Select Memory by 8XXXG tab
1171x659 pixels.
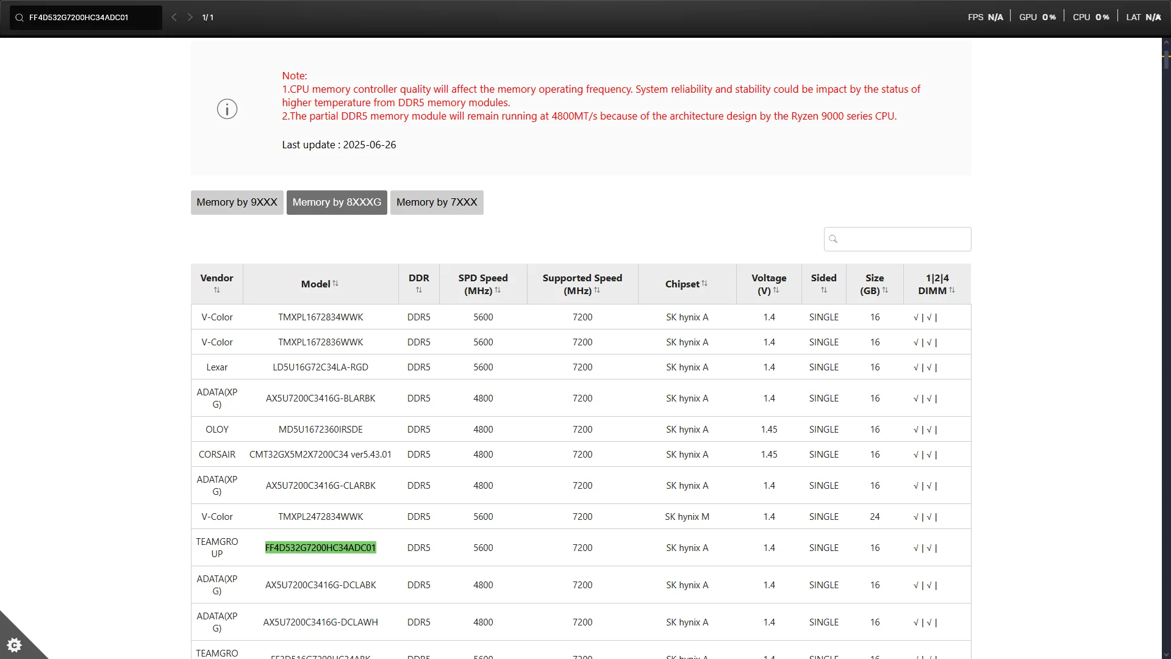click(x=337, y=203)
